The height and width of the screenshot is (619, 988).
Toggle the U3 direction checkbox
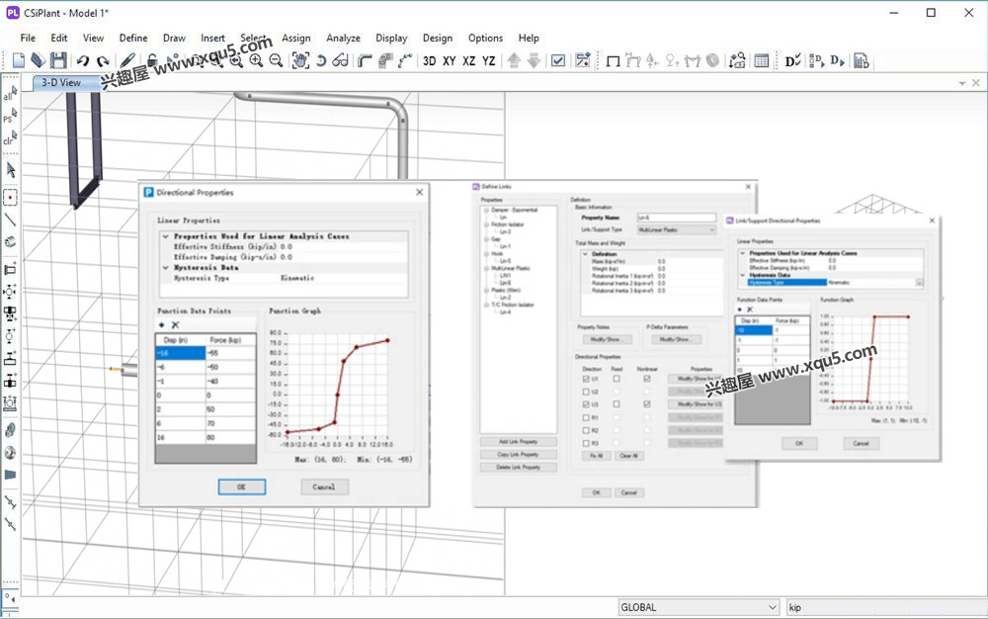tap(586, 404)
